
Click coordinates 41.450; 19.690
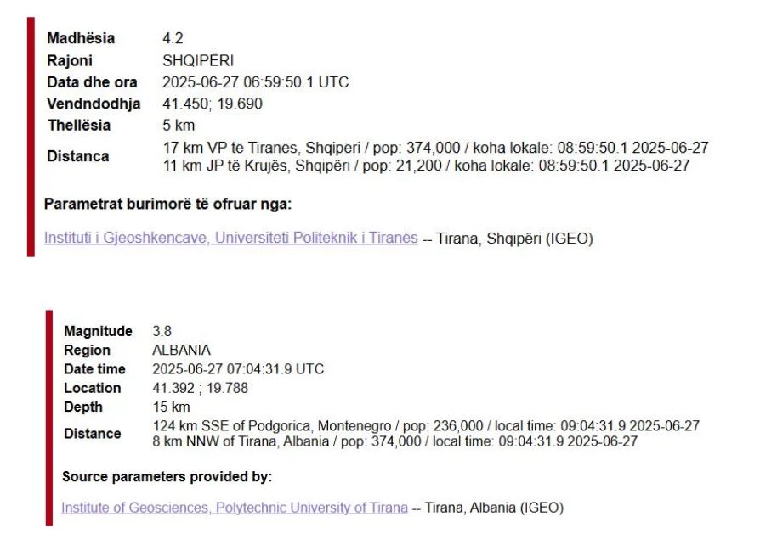pyautogui.click(x=213, y=104)
